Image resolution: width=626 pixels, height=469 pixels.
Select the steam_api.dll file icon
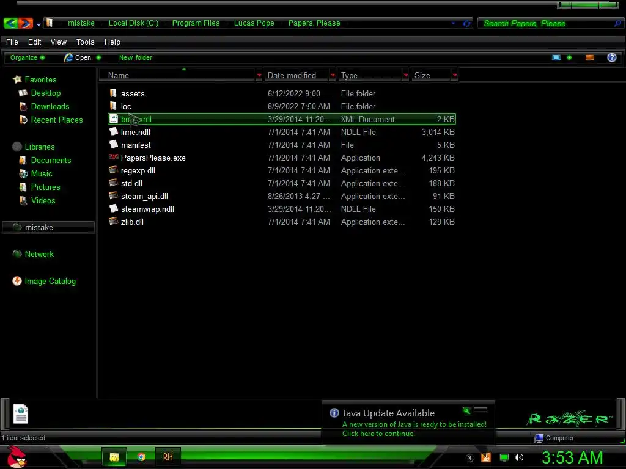pyautogui.click(x=113, y=195)
